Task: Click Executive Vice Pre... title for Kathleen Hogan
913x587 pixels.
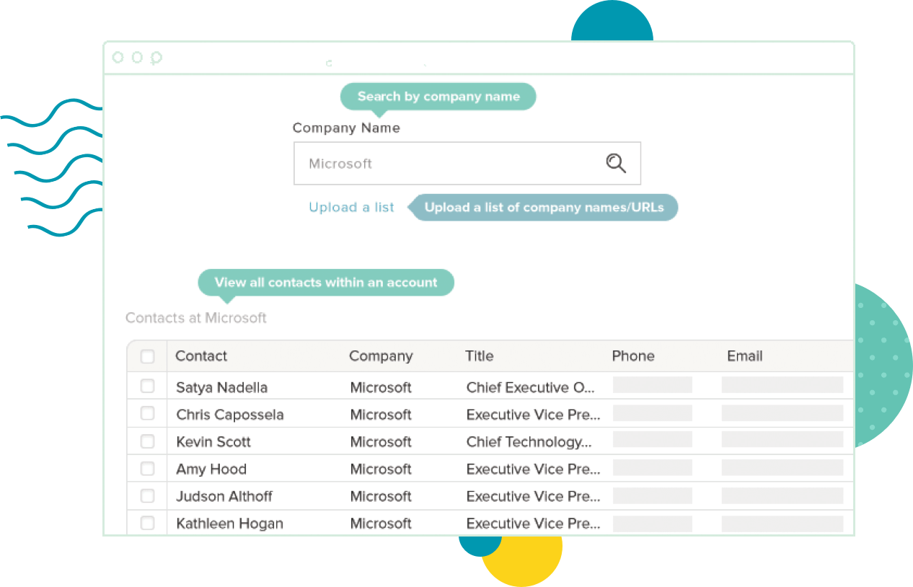Action: [533, 524]
